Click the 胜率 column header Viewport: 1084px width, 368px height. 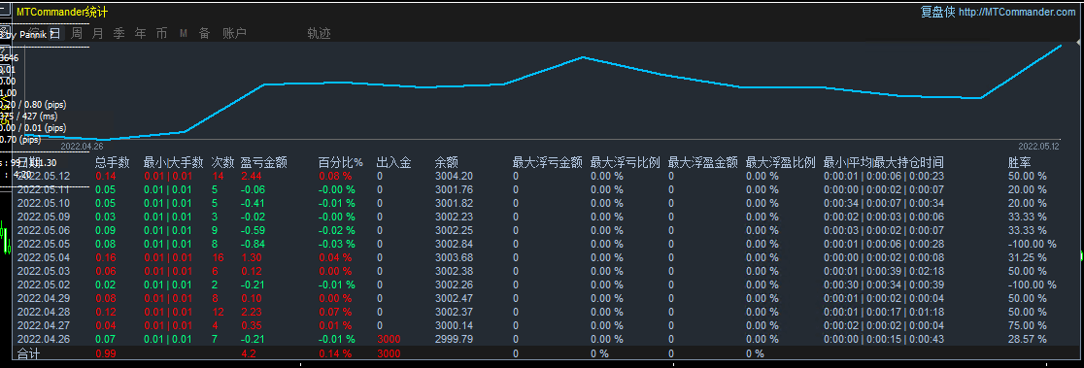click(1020, 163)
